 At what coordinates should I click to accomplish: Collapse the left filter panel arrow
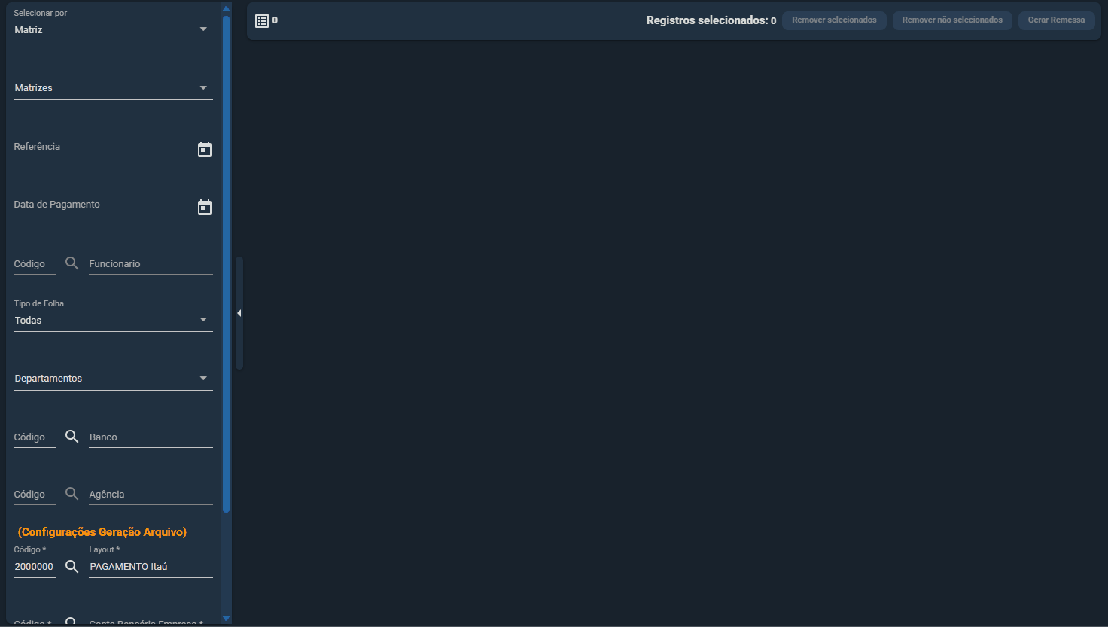pyautogui.click(x=239, y=313)
